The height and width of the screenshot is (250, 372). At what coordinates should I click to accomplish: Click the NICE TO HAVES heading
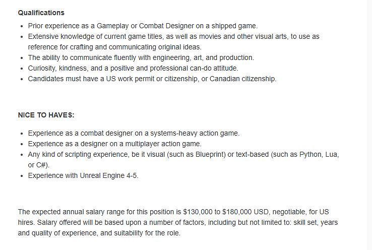pos(46,115)
